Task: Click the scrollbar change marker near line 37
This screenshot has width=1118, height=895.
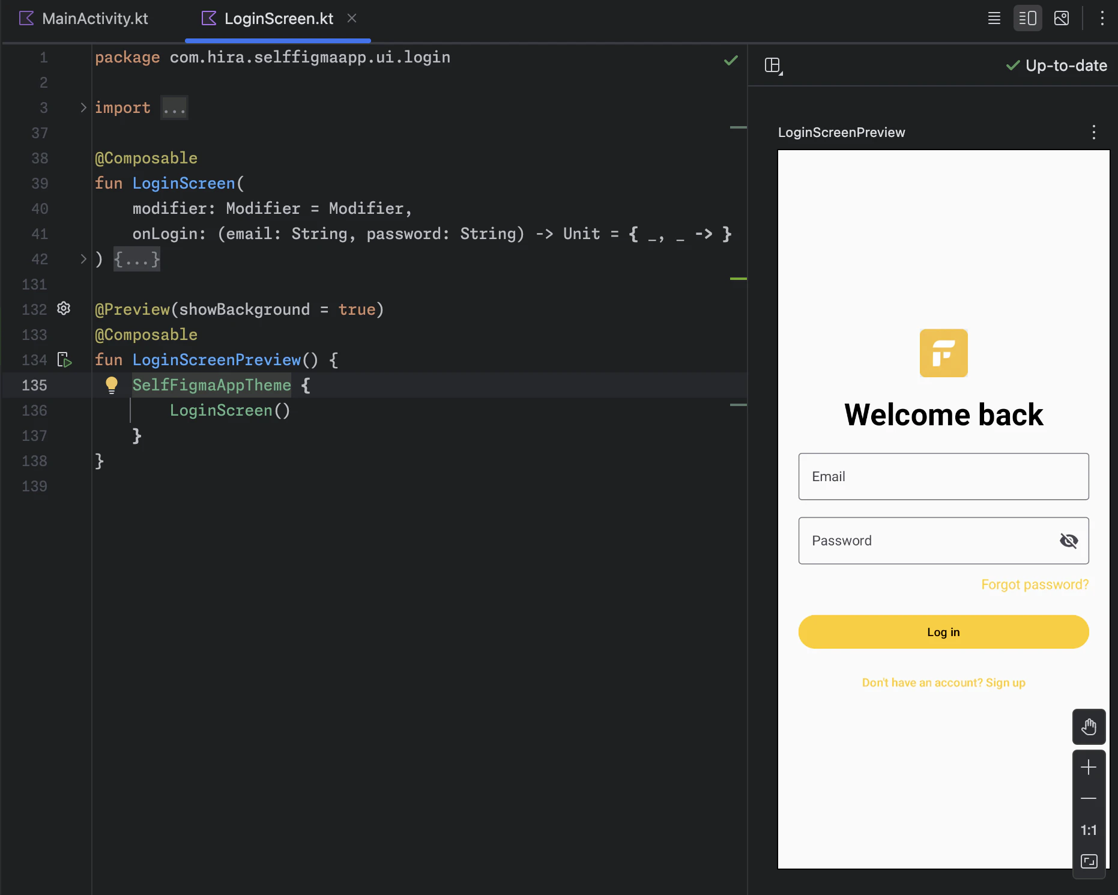Action: (738, 127)
